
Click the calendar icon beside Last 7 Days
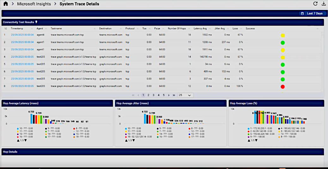click(x=302, y=13)
